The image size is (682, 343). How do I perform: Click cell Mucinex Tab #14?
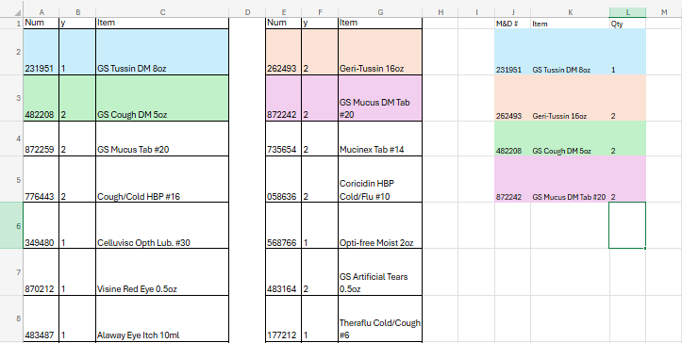tap(380, 139)
